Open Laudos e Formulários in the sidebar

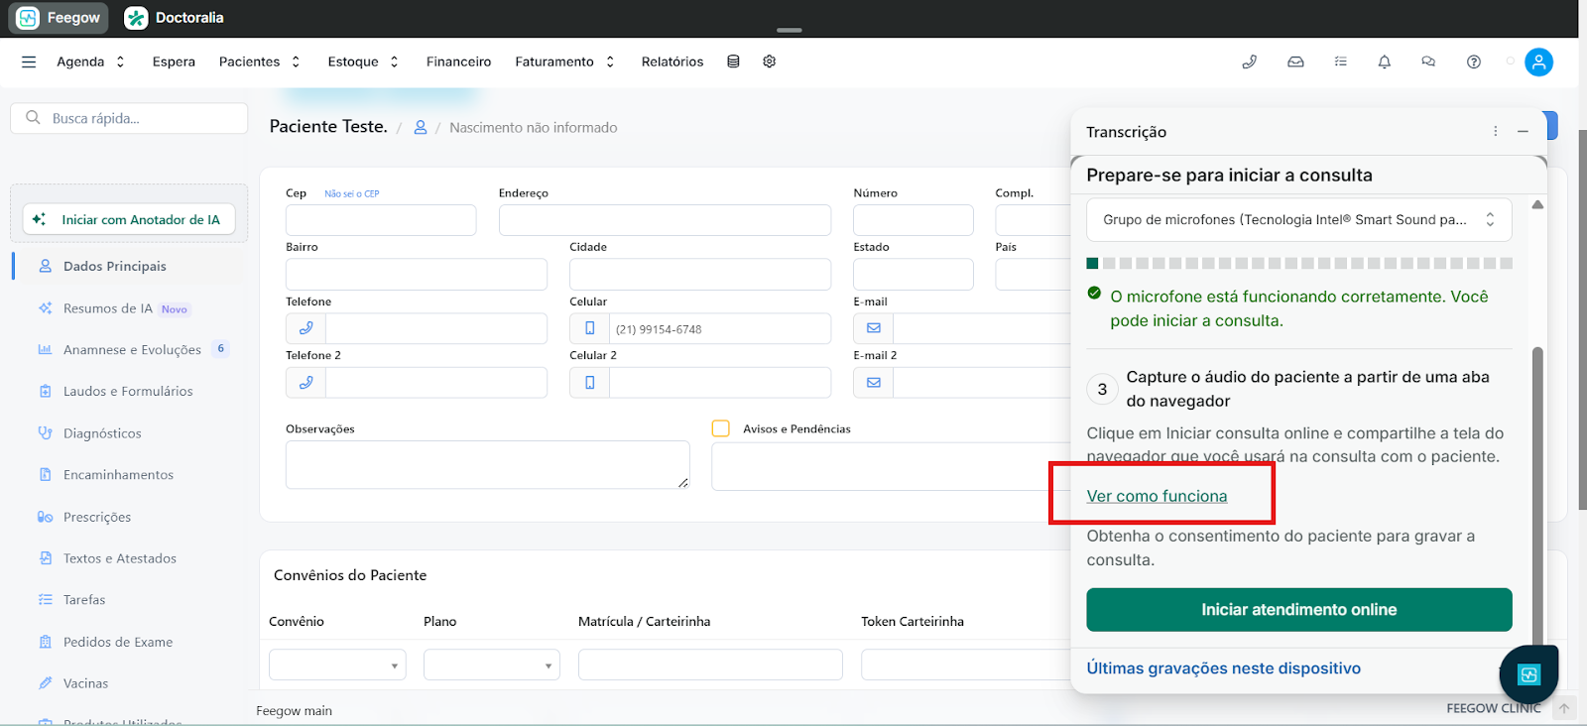[129, 391]
